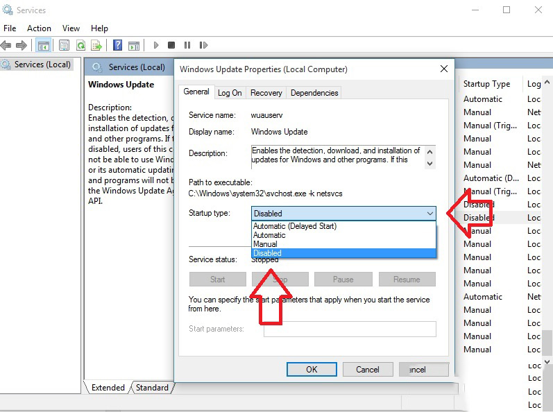Switch to Standard view tab

[152, 388]
